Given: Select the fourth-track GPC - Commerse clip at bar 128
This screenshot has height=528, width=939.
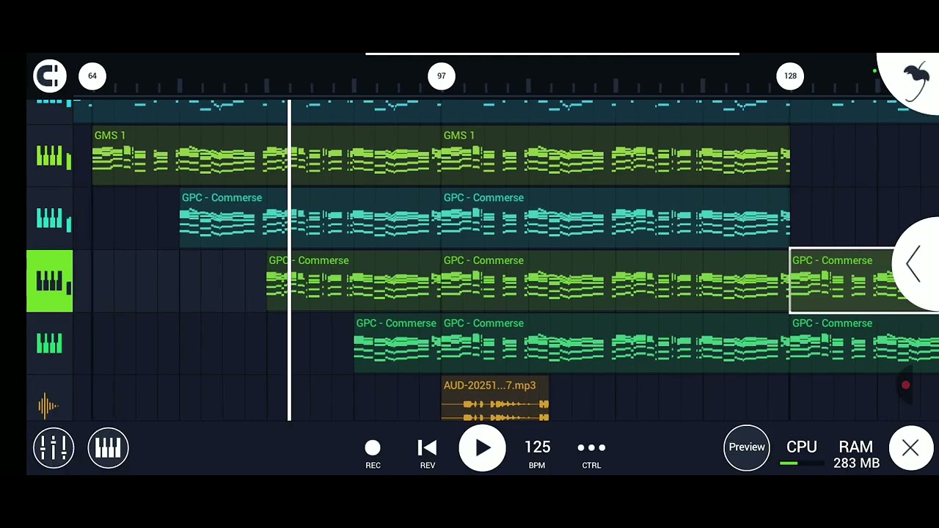Looking at the screenshot, I should coord(864,343).
